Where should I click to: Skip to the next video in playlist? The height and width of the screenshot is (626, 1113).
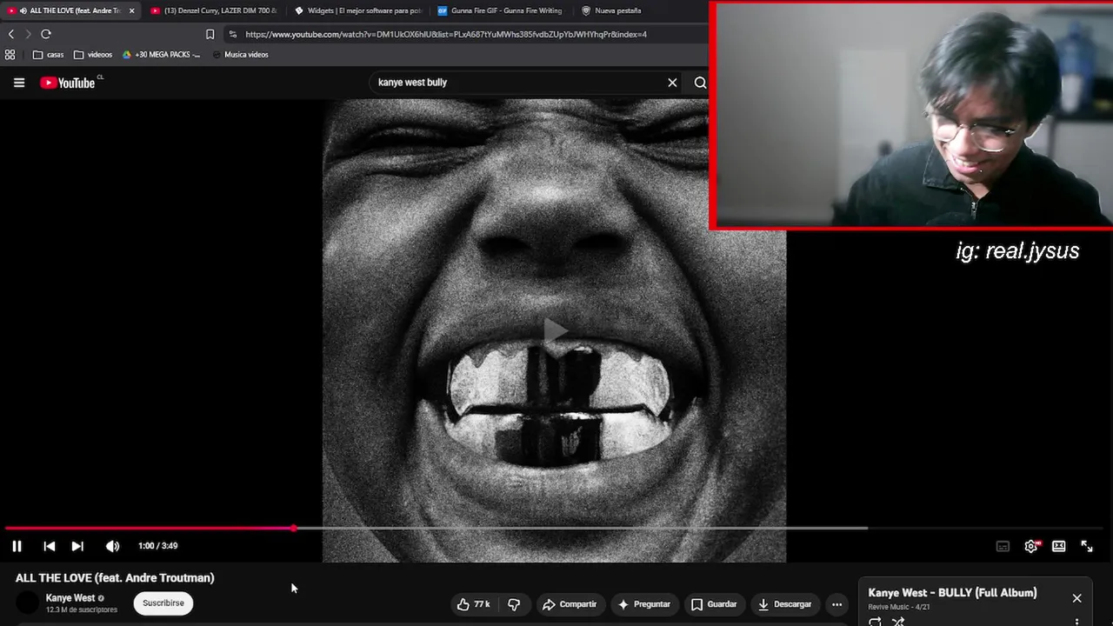[77, 546]
